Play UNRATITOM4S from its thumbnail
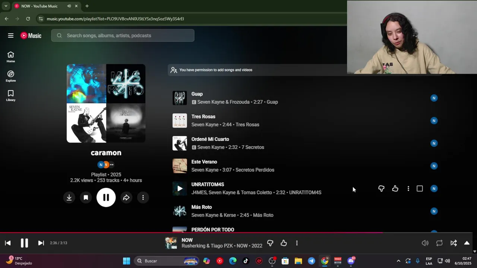Screen dimensions: 477x268 pyautogui.click(x=180, y=188)
